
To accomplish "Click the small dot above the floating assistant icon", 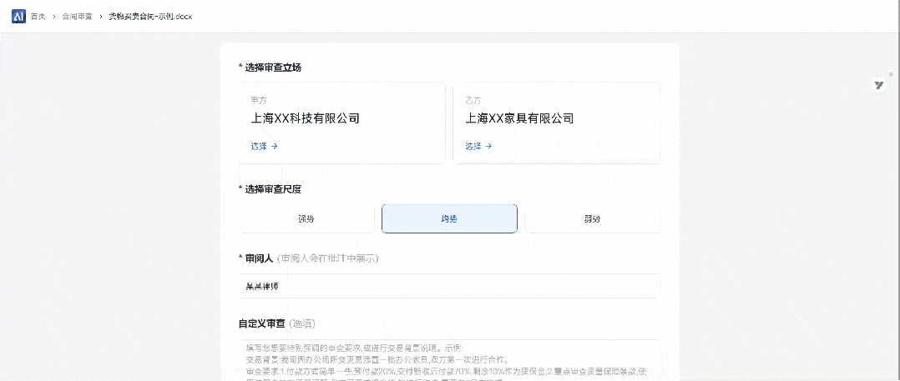I will point(891,74).
